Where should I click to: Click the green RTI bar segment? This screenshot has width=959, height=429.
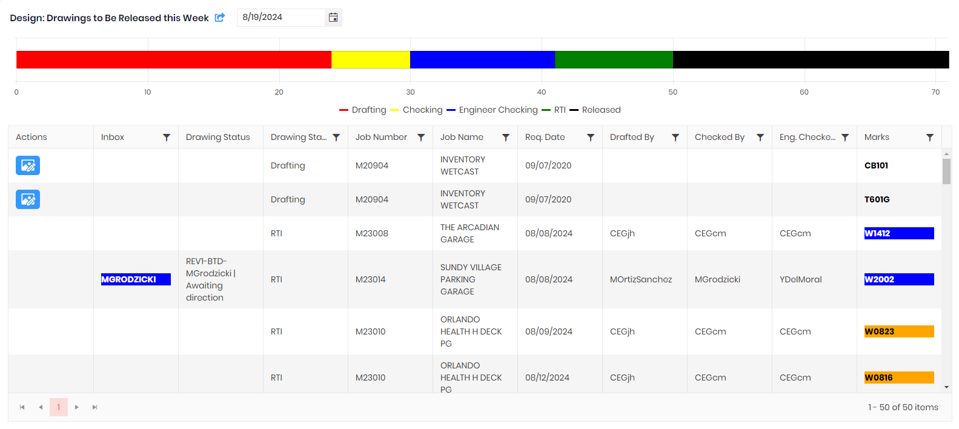[x=614, y=59]
